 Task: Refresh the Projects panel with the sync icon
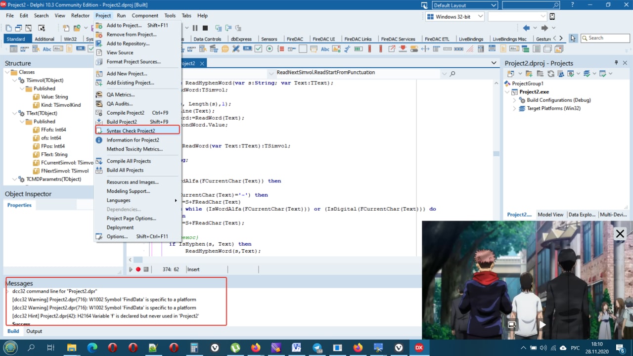click(550, 74)
